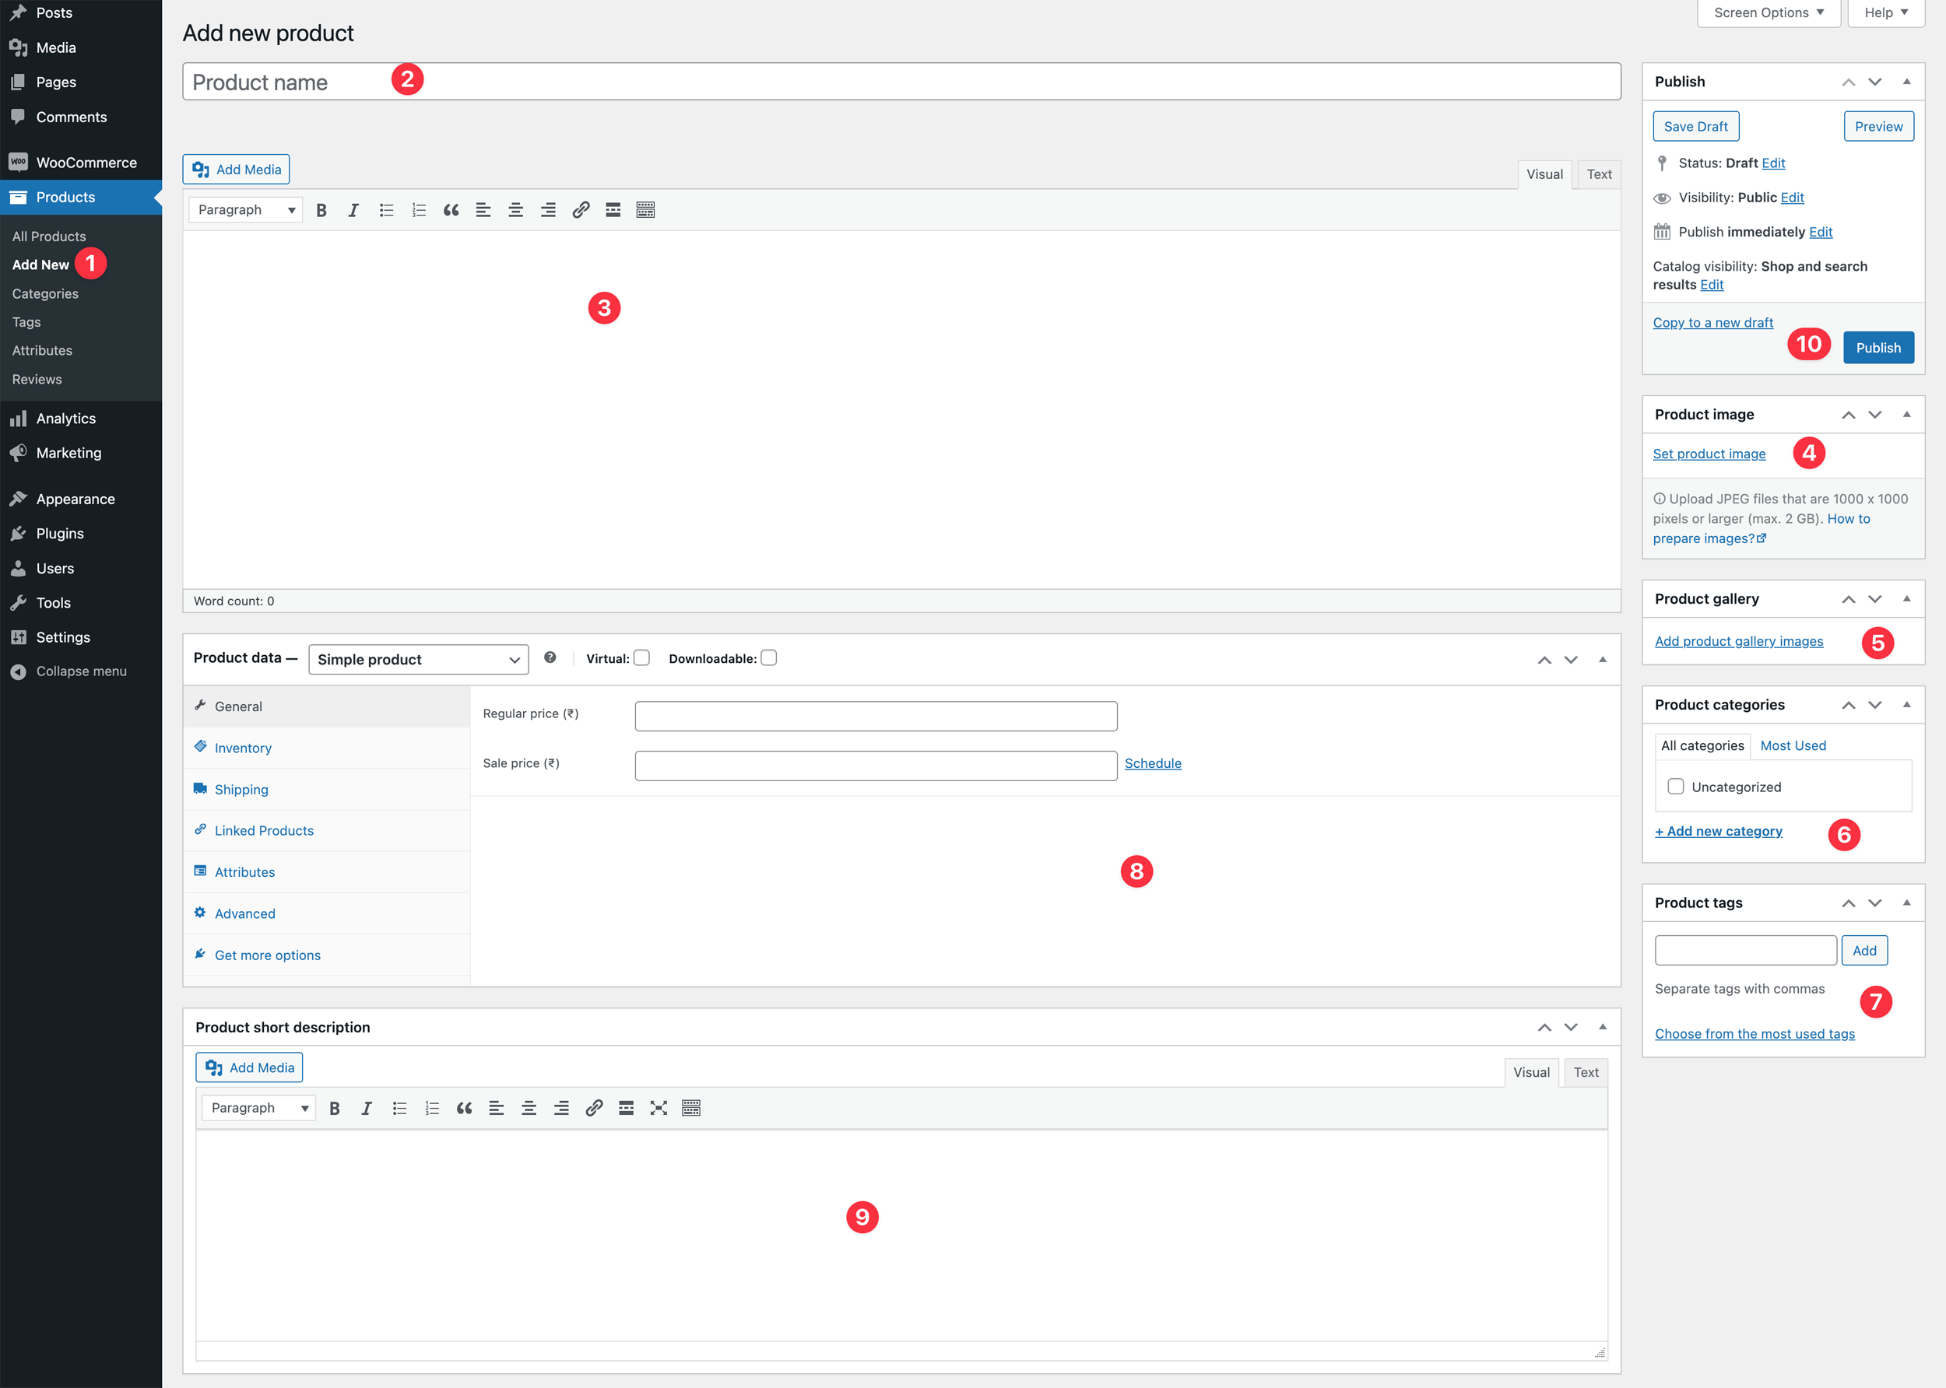1946x1388 pixels.
Task: Click the Publish button
Action: point(1878,347)
